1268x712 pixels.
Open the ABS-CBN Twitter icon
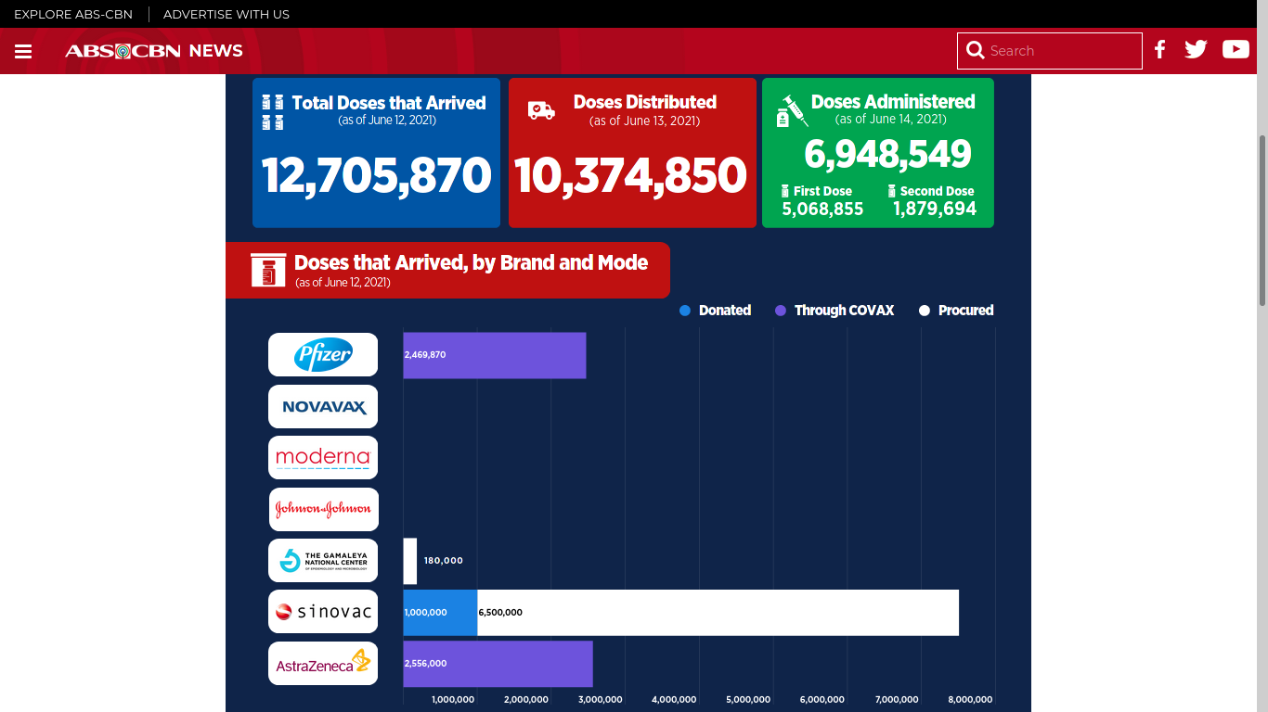click(1196, 50)
